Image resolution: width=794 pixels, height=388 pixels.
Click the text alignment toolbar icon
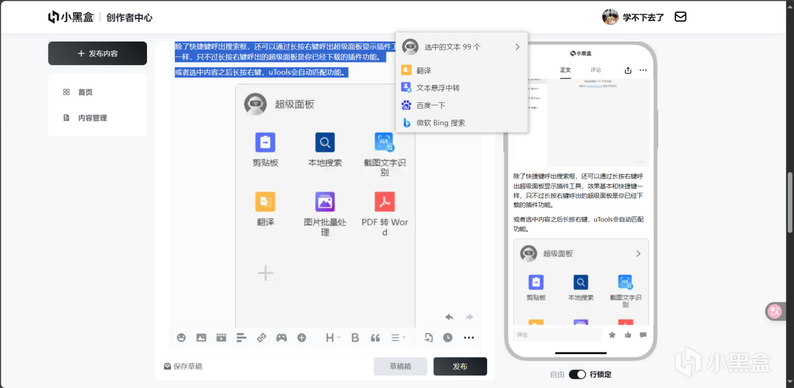click(241, 338)
